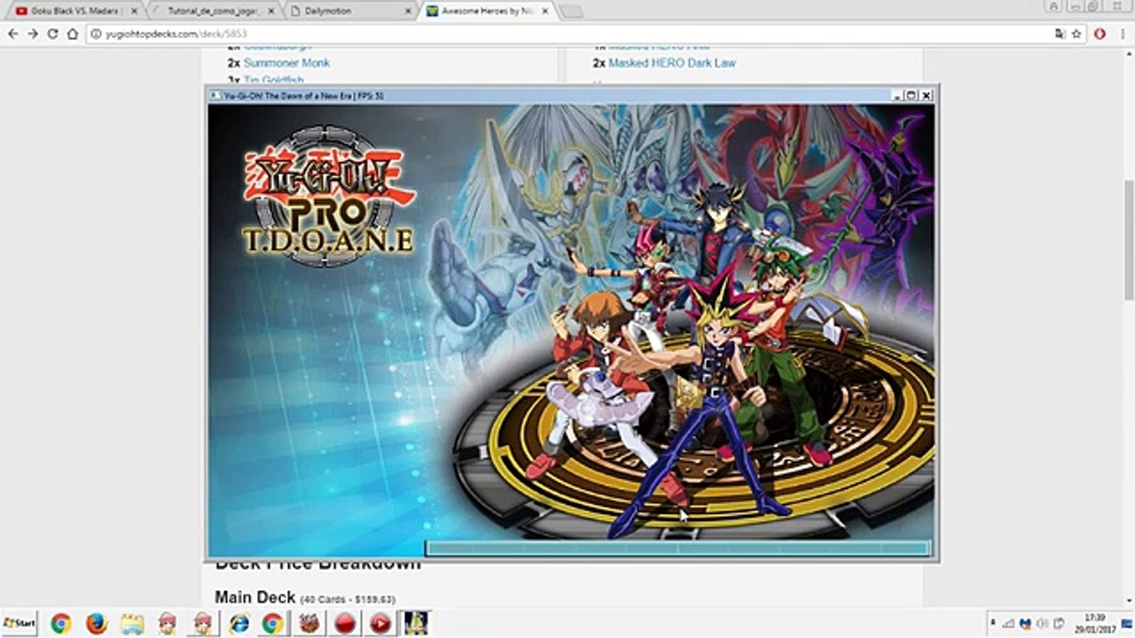Click the Main Deck heading text
Image resolution: width=1135 pixels, height=638 pixels.
(254, 597)
